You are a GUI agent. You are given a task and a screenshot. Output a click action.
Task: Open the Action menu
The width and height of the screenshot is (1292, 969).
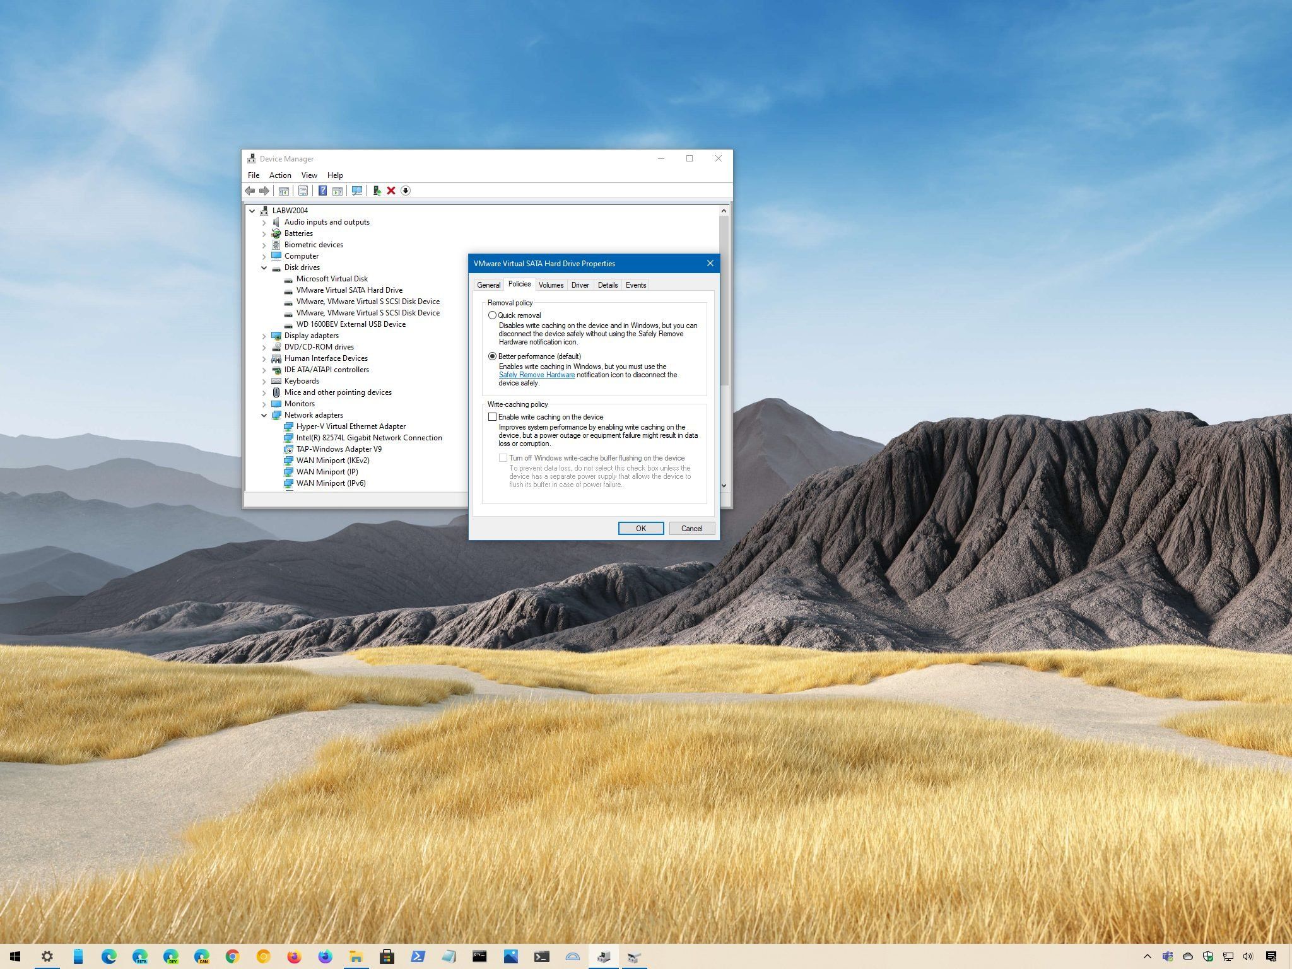pos(280,175)
